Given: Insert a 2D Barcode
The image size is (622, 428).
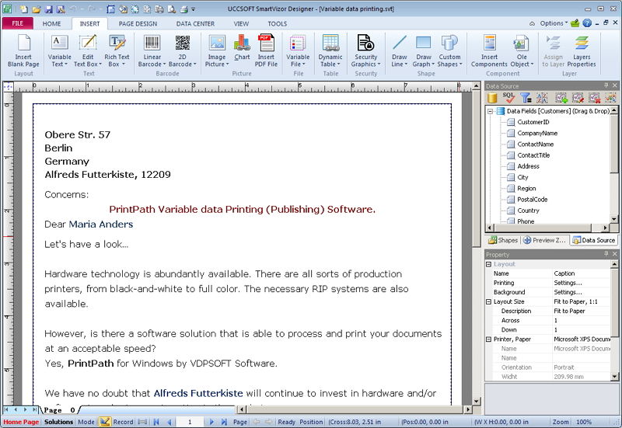Looking at the screenshot, I should 183,50.
